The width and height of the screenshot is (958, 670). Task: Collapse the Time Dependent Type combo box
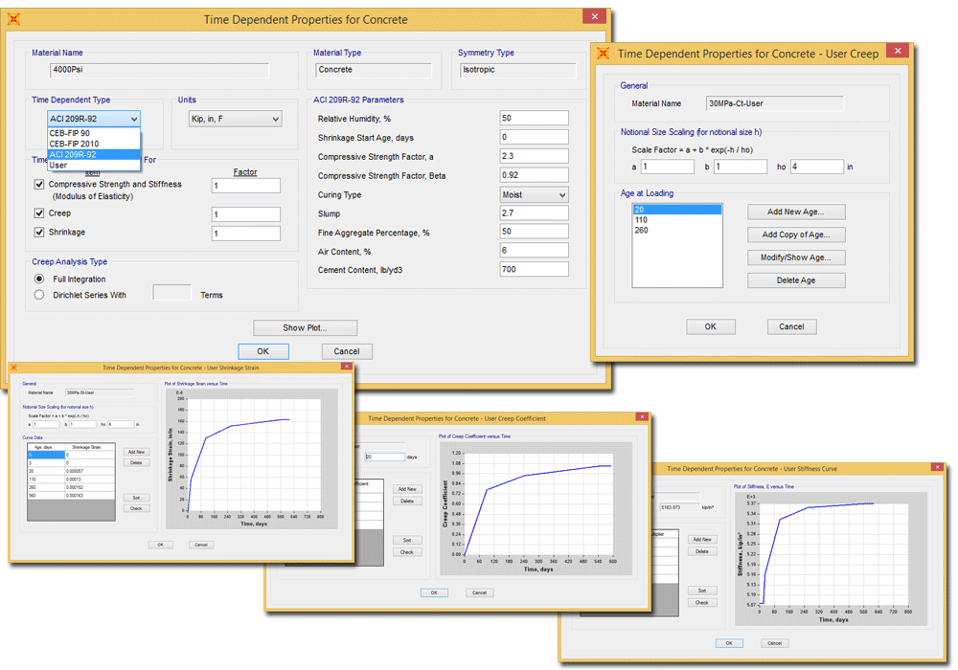pyautogui.click(x=94, y=119)
